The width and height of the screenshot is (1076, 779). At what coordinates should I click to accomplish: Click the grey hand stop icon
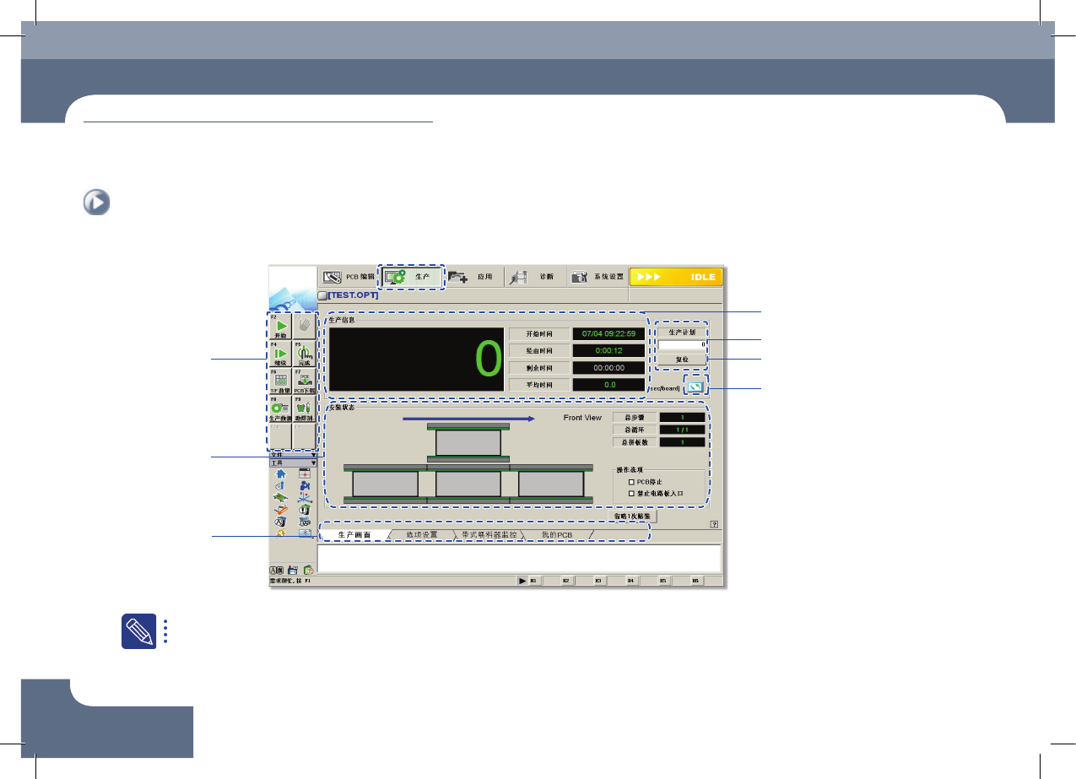click(x=305, y=326)
